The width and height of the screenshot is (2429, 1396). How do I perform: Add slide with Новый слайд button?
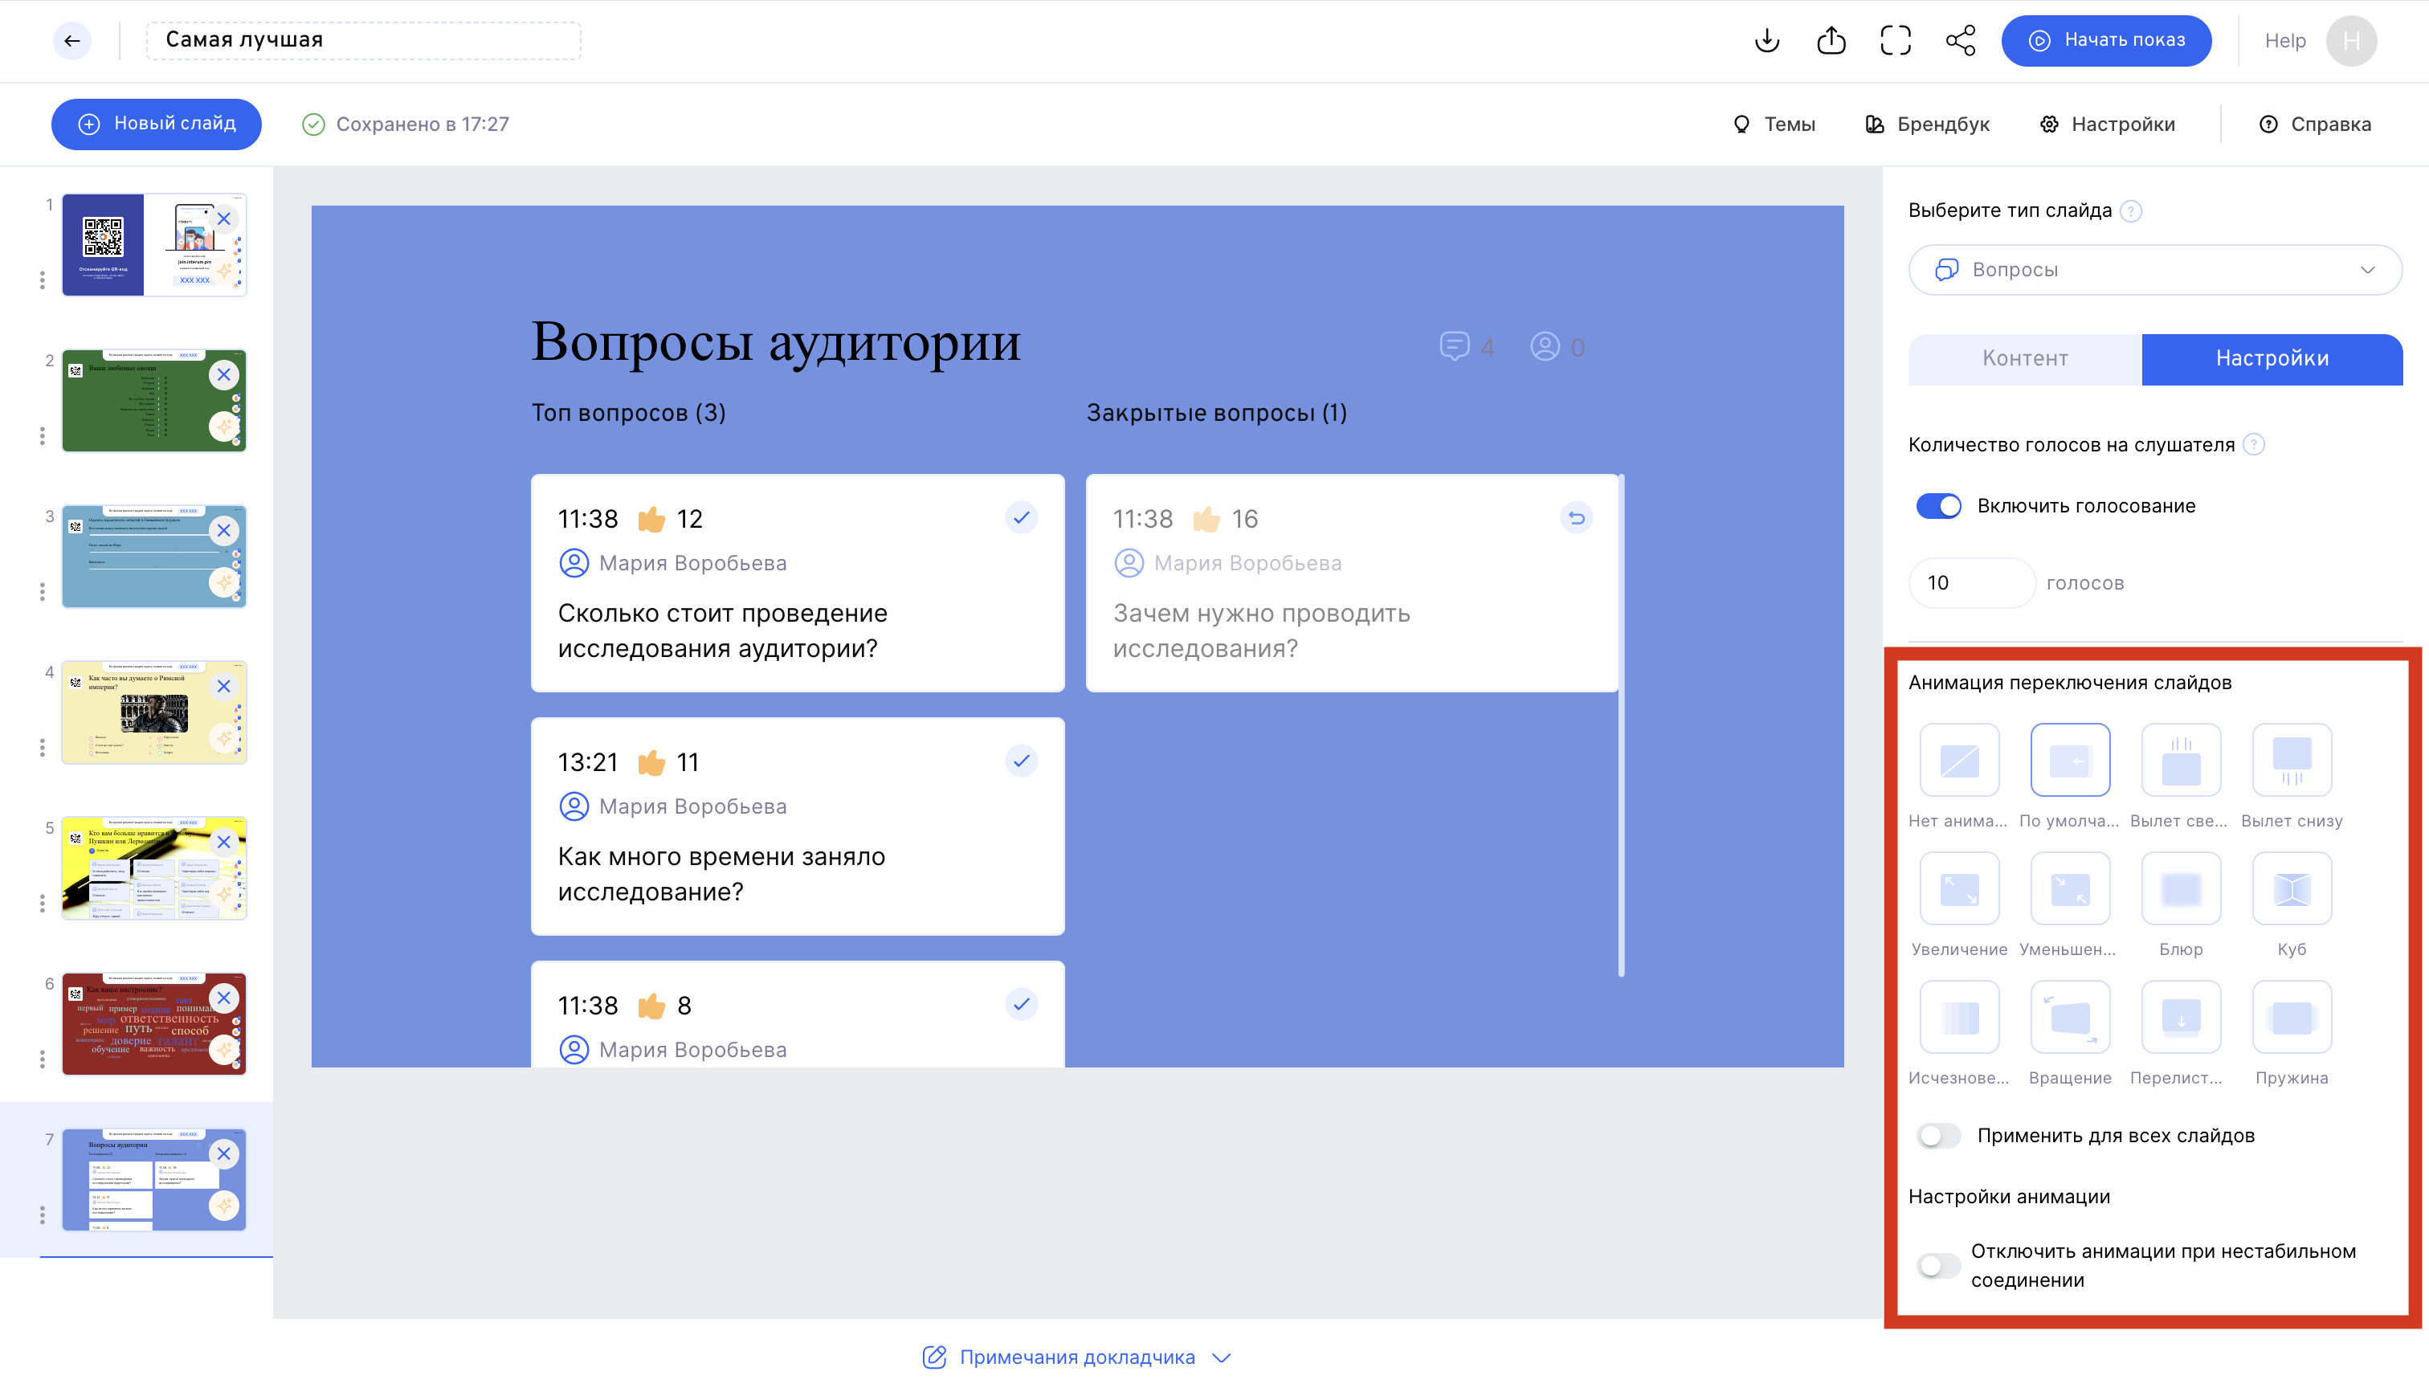pos(157,124)
